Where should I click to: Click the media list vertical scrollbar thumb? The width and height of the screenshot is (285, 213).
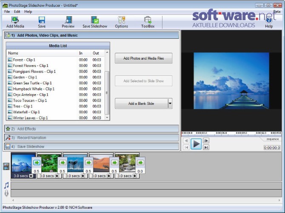(x=107, y=93)
